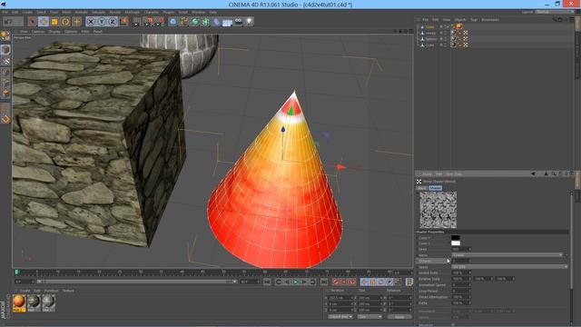Click the attribute manager back arrow
This screenshot has width=581, height=327.
[533, 173]
